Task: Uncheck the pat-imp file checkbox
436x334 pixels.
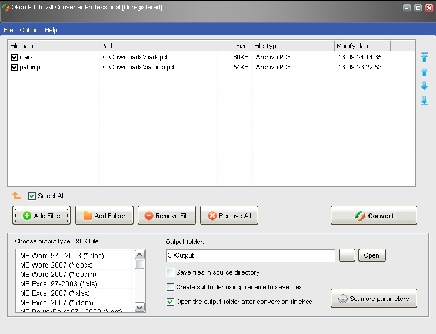Action: coord(14,67)
